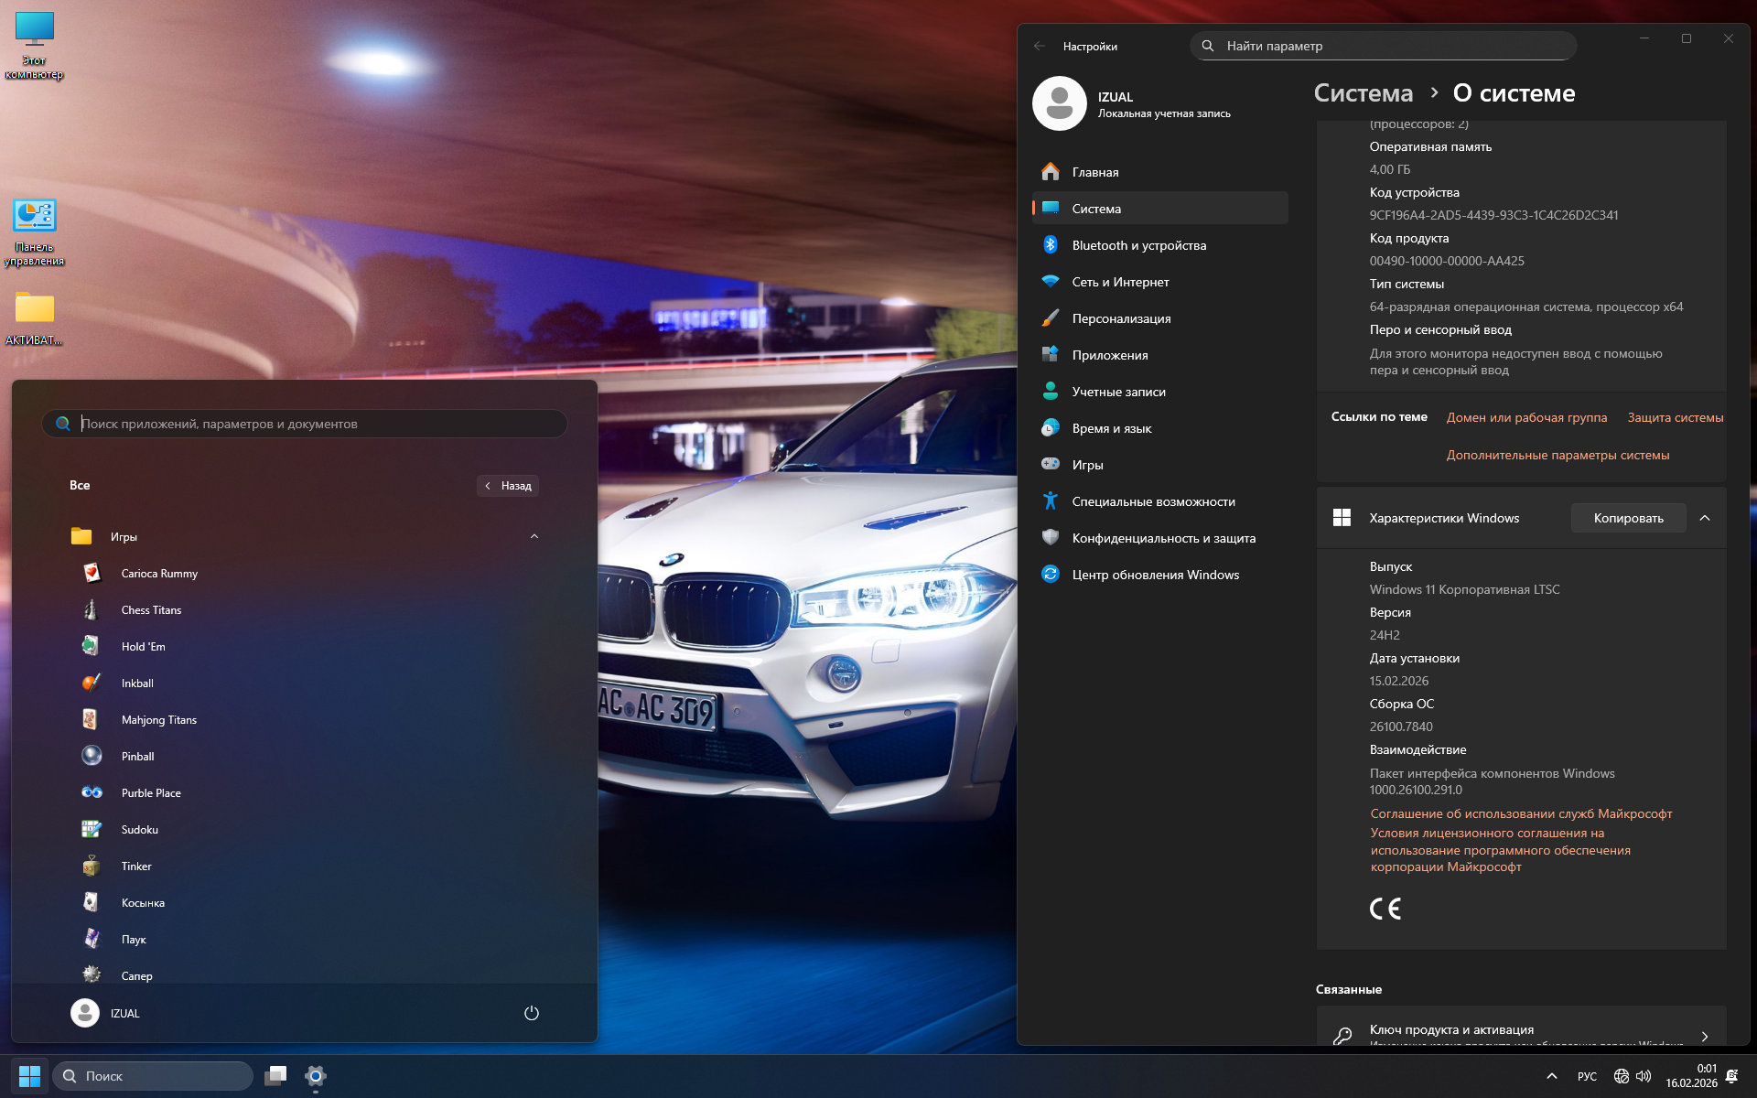This screenshot has width=1757, height=1098.
Task: Go to Центр обновления Windows section
Action: [1155, 575]
